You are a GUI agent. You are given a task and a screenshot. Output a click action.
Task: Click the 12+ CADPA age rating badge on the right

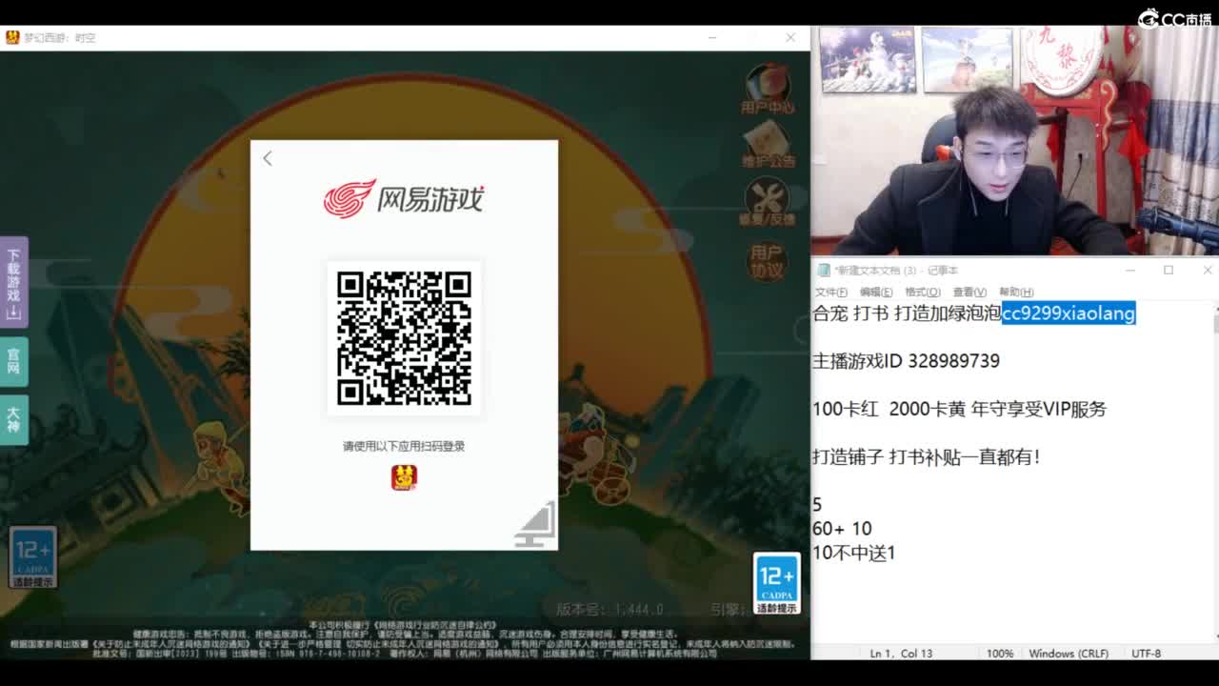776,583
